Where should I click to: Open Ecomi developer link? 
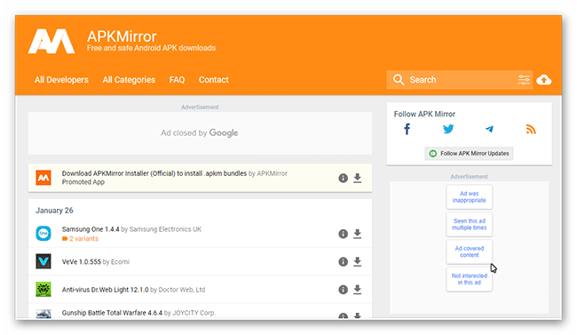[120, 261]
